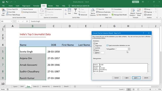
Task: Open Get Data icon
Action: [3, 11]
